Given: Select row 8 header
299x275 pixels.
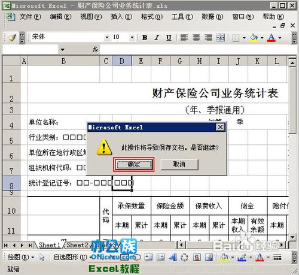Looking at the screenshot, I should click(x=11, y=183).
